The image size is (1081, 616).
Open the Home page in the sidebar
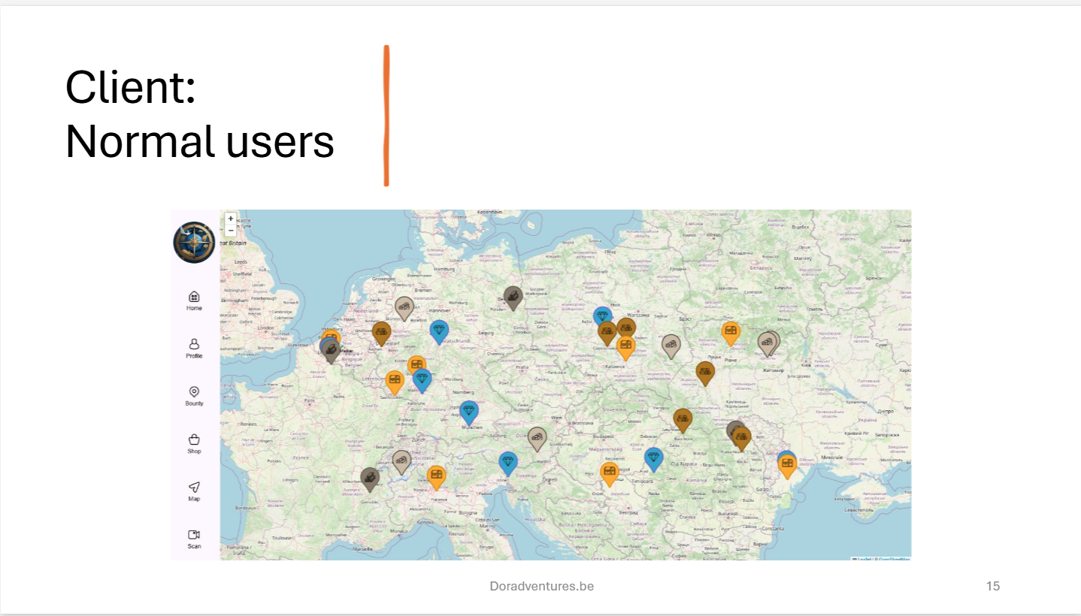point(194,301)
